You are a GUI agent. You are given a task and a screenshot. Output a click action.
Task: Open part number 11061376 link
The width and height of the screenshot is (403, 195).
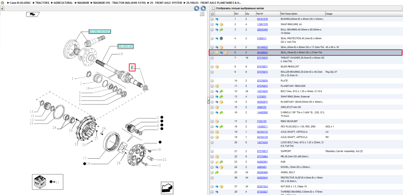(262, 25)
